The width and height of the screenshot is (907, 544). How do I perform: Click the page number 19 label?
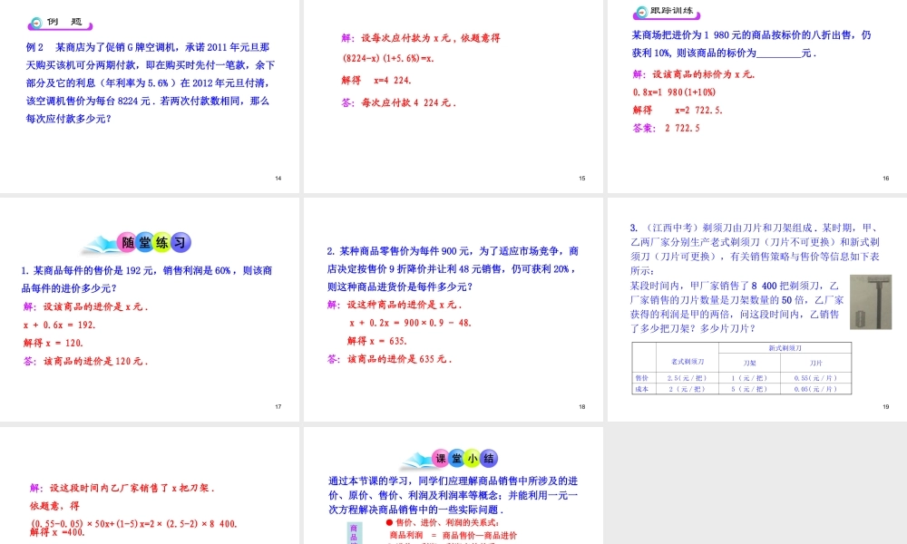[x=884, y=407]
